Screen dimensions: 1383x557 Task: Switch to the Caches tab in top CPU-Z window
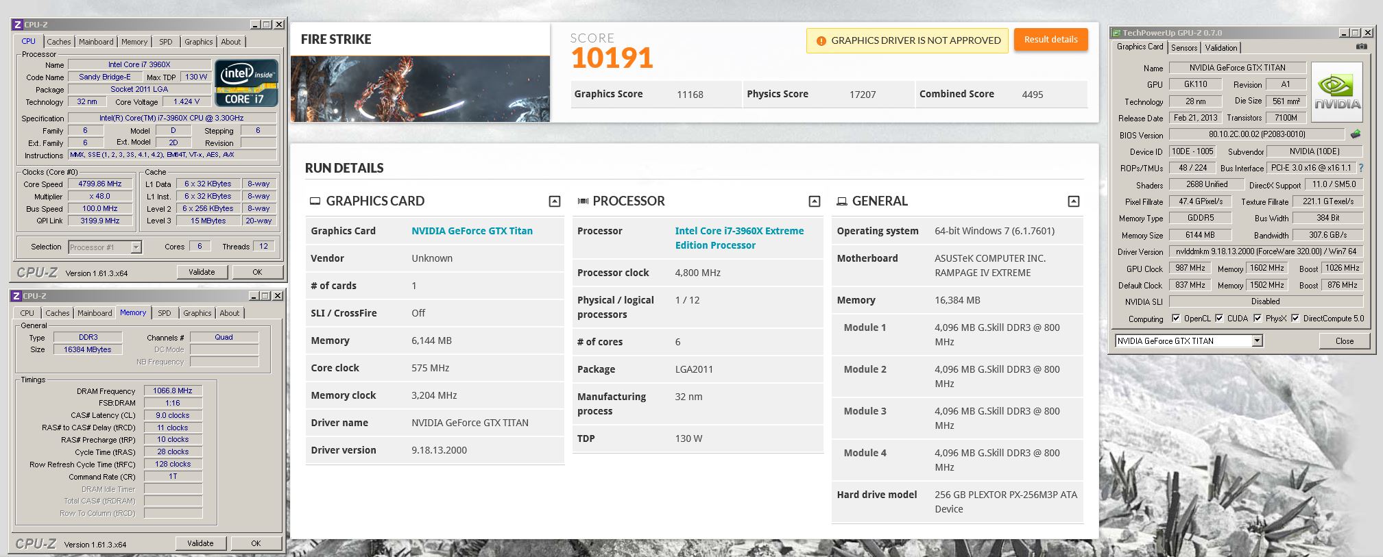(59, 42)
